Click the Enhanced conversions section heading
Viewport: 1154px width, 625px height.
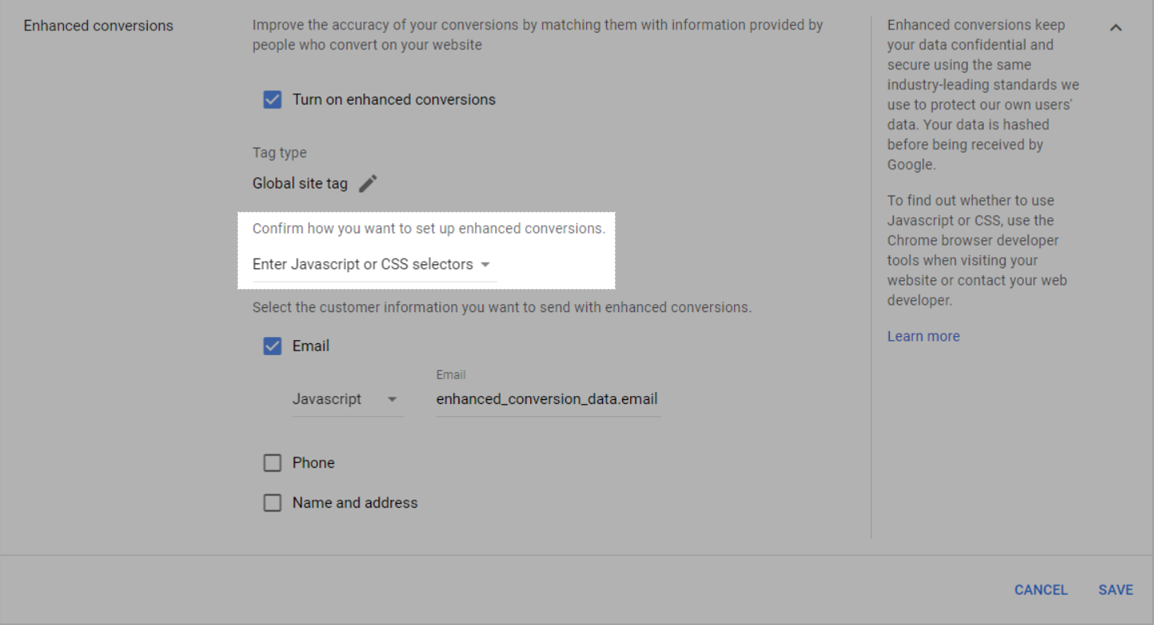point(98,26)
